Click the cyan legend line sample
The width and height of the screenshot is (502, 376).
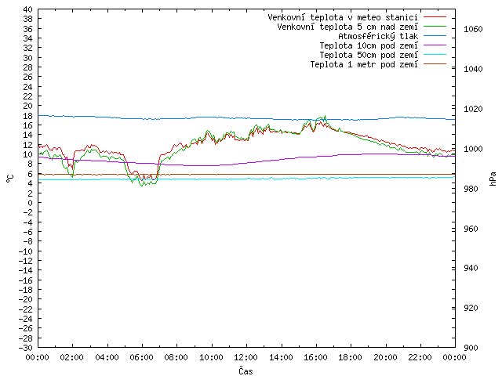tap(435, 55)
